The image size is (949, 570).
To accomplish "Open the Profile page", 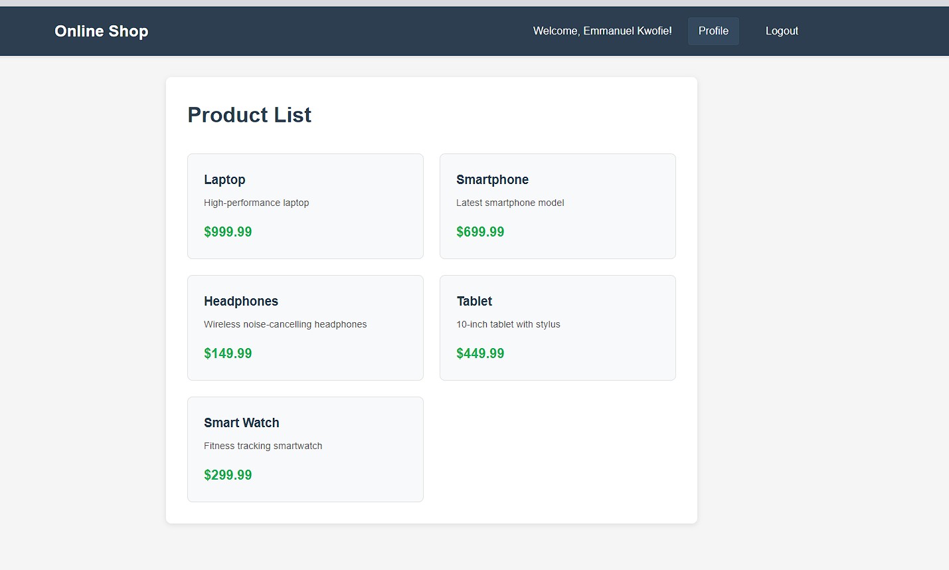I will tap(713, 31).
